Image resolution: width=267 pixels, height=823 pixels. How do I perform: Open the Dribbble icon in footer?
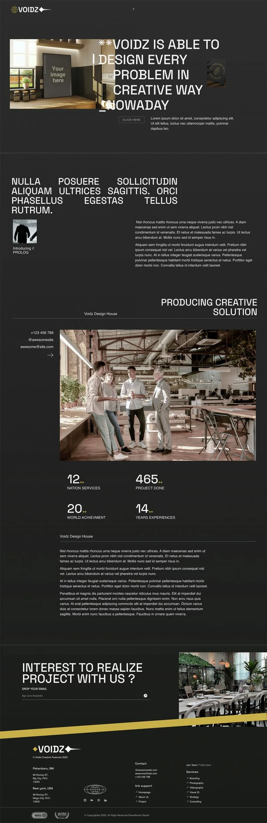98,800
